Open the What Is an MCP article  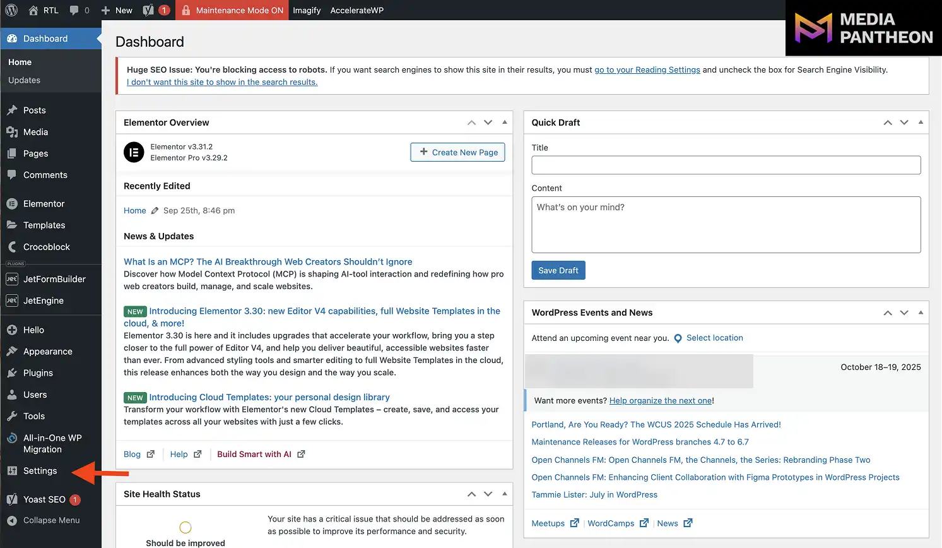point(268,261)
